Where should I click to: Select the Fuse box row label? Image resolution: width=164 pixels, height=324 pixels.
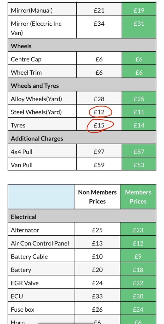click(x=22, y=309)
